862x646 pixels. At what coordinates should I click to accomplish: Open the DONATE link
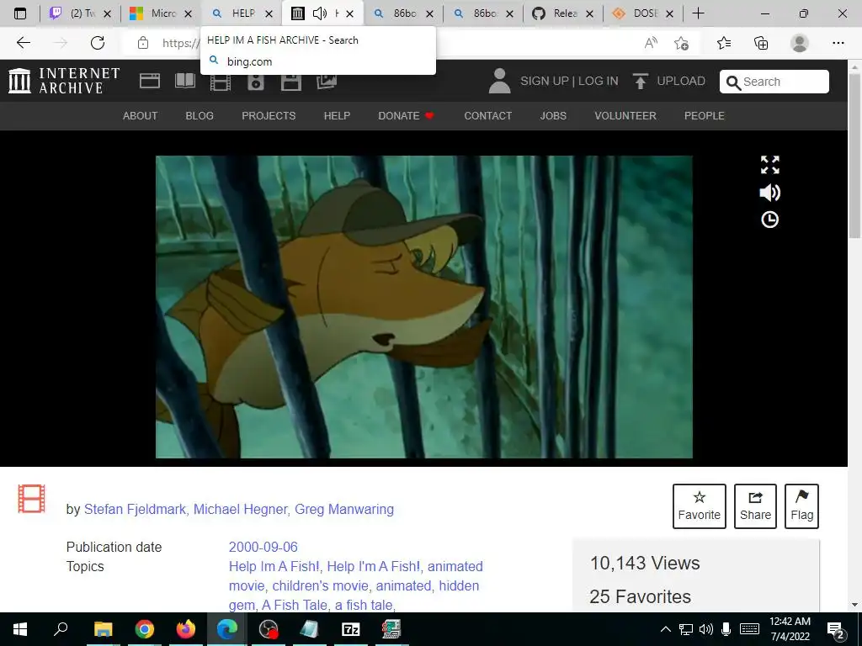pos(407,116)
